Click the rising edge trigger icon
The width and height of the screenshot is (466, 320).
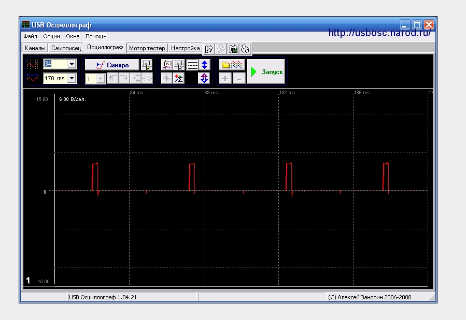tap(113, 79)
